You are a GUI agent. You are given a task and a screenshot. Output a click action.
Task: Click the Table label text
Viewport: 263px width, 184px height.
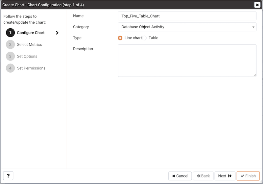tap(153, 38)
